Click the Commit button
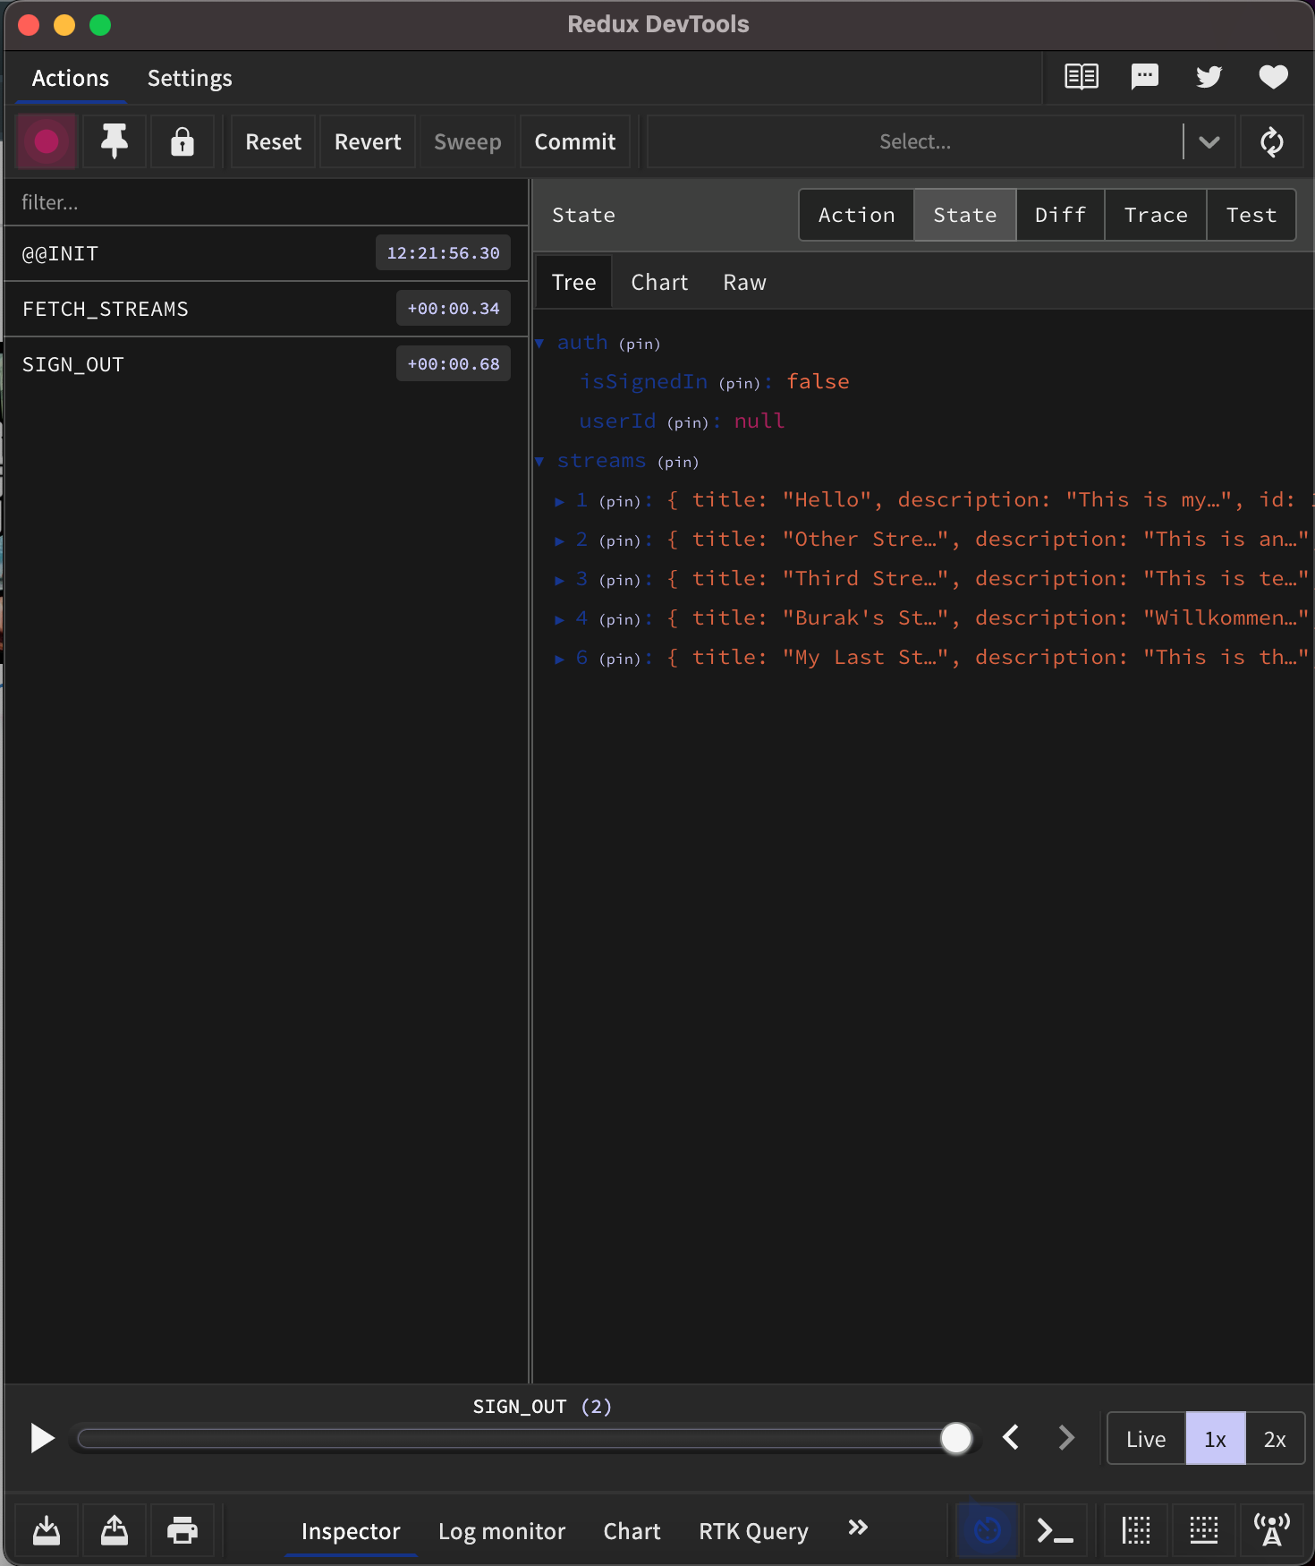Image resolution: width=1315 pixels, height=1566 pixels. tap(575, 141)
